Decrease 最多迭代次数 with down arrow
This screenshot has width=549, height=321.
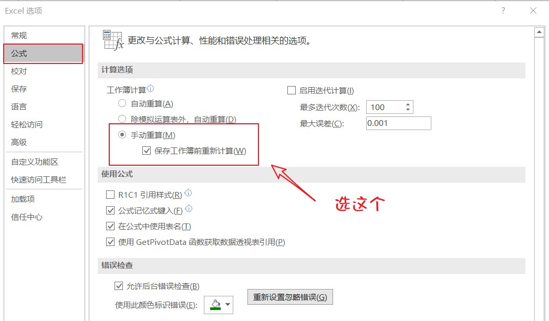pyautogui.click(x=408, y=110)
